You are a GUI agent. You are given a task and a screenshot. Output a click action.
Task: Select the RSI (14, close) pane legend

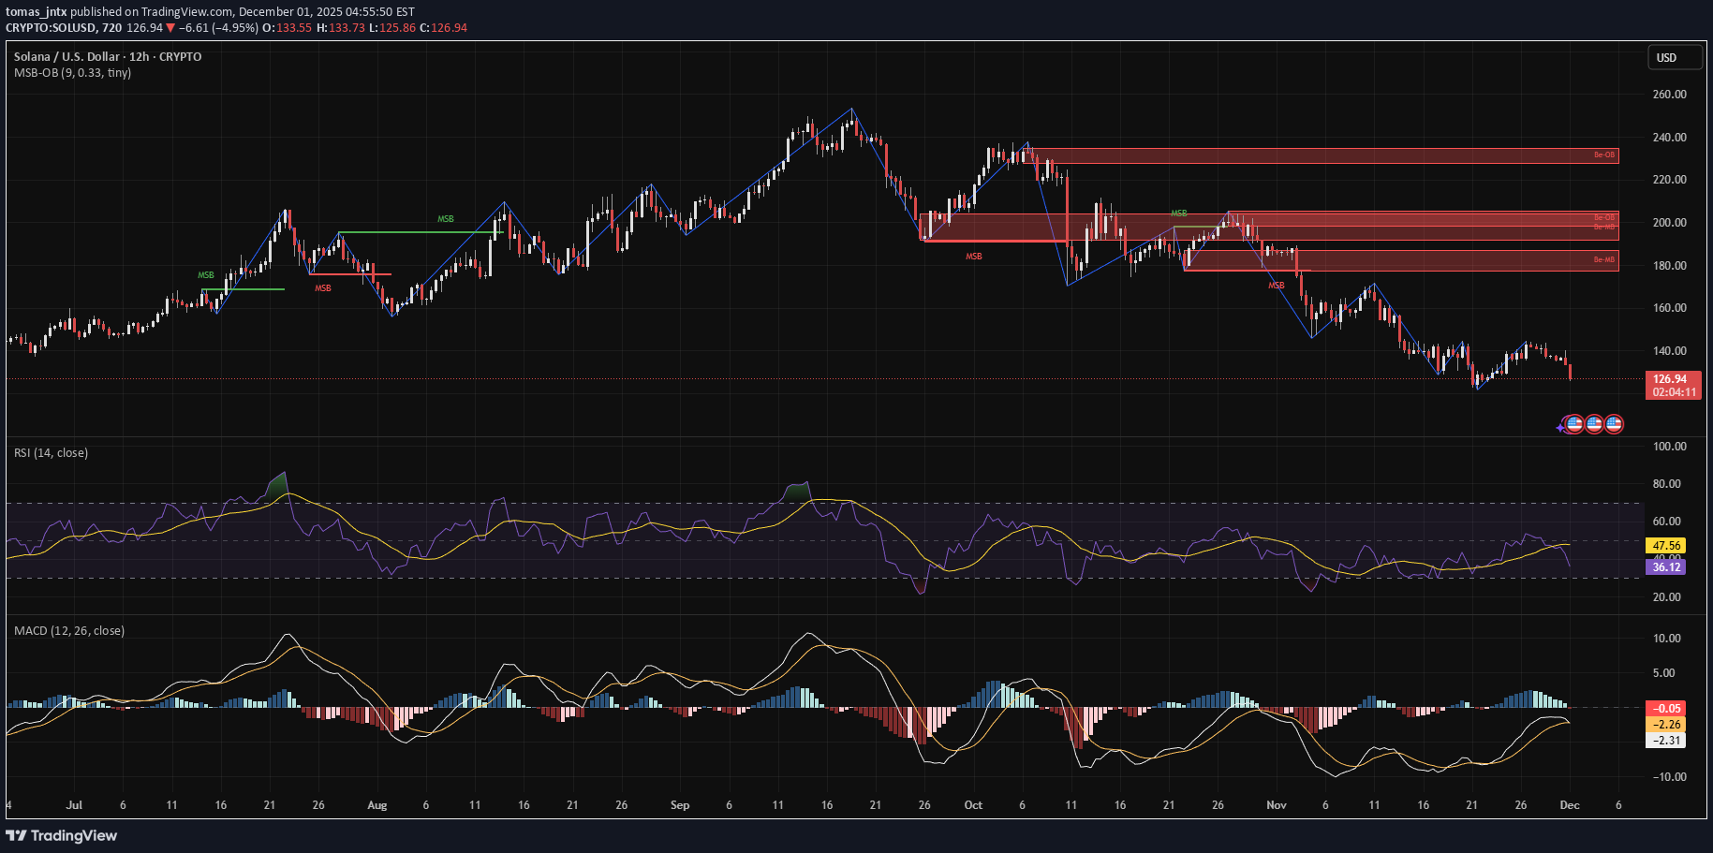pos(51,452)
